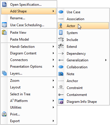Expand the A³ Platform submenu arrow
This screenshot has width=110, height=125.
point(53,101)
